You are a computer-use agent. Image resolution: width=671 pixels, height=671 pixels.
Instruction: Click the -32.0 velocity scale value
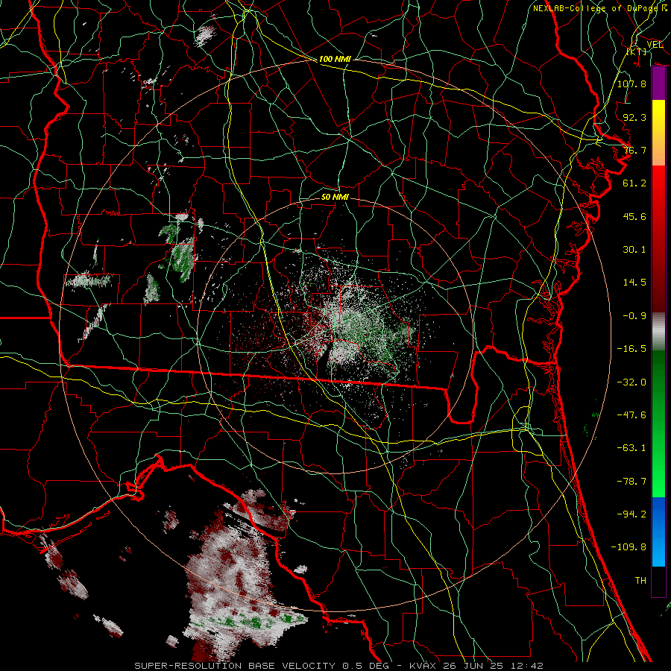(631, 382)
